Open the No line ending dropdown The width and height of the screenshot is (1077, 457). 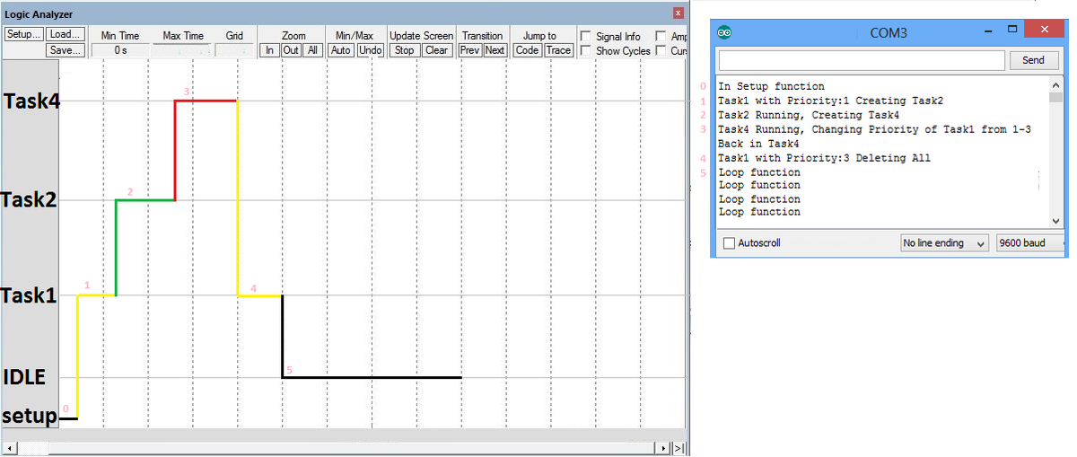(944, 243)
